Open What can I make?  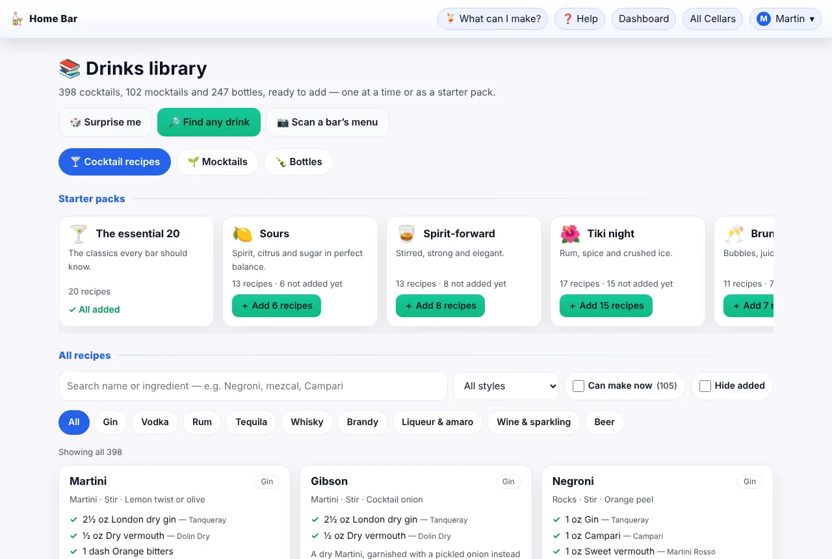click(x=493, y=19)
